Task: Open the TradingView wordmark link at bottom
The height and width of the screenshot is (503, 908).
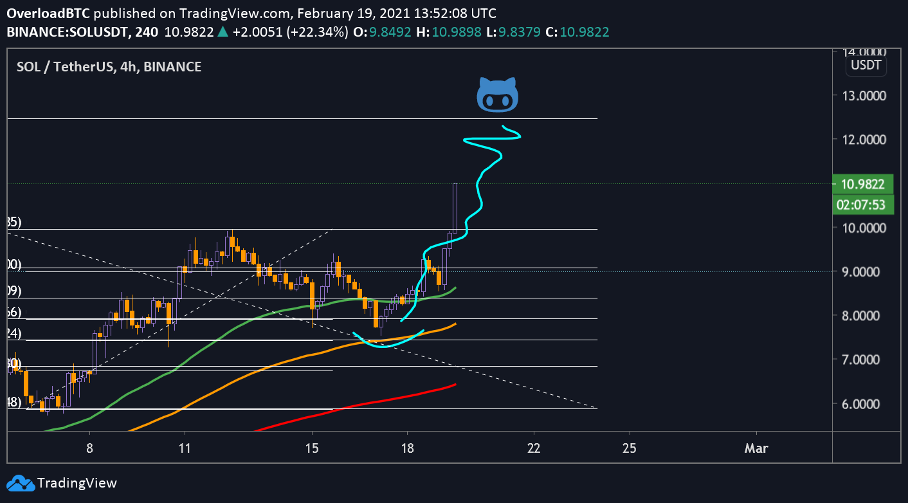Action: tap(77, 483)
